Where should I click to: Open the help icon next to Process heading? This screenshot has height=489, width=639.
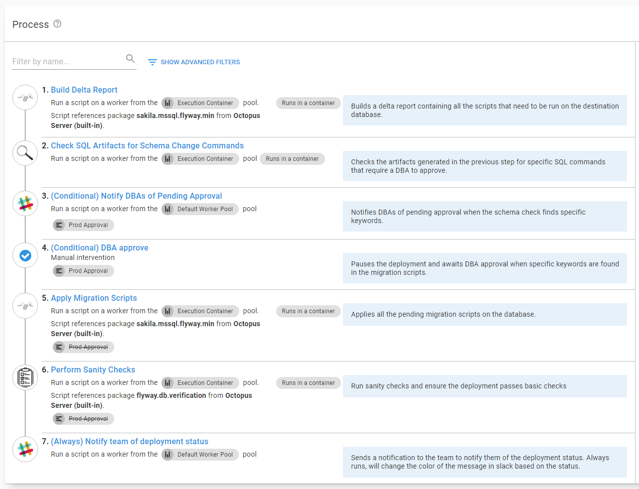[x=57, y=23]
